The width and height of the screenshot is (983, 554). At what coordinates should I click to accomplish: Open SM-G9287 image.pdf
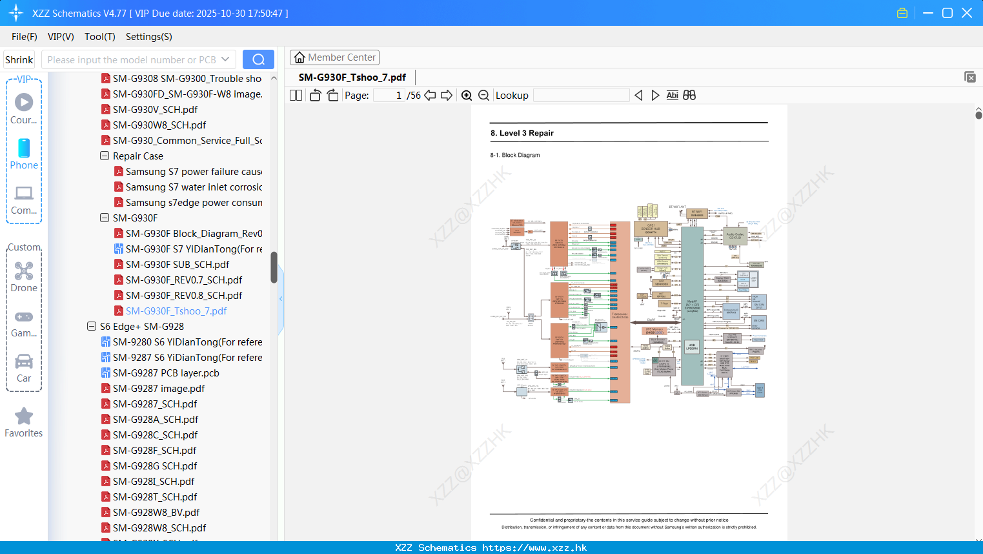(159, 389)
